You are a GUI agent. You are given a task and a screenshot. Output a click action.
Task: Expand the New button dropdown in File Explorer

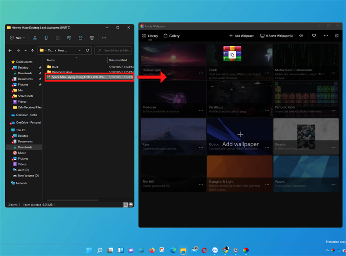23,38
